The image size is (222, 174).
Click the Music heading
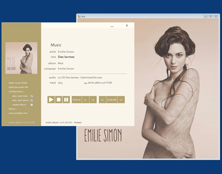click(x=56, y=45)
